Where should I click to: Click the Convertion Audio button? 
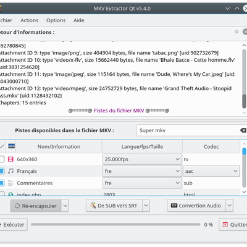196,206
